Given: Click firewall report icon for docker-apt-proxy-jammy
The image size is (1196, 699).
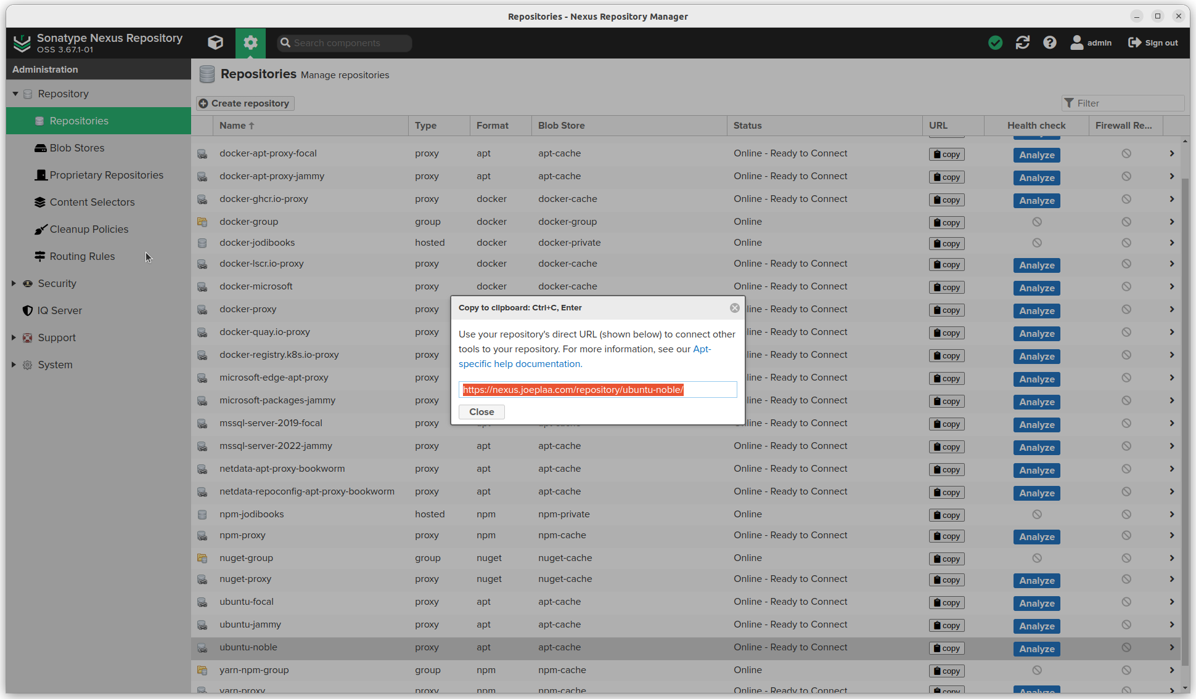Looking at the screenshot, I should point(1126,176).
